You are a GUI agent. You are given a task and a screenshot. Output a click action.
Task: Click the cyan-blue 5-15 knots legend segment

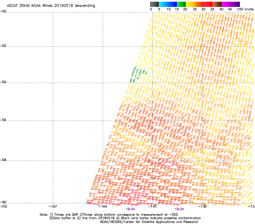pos(168,4)
